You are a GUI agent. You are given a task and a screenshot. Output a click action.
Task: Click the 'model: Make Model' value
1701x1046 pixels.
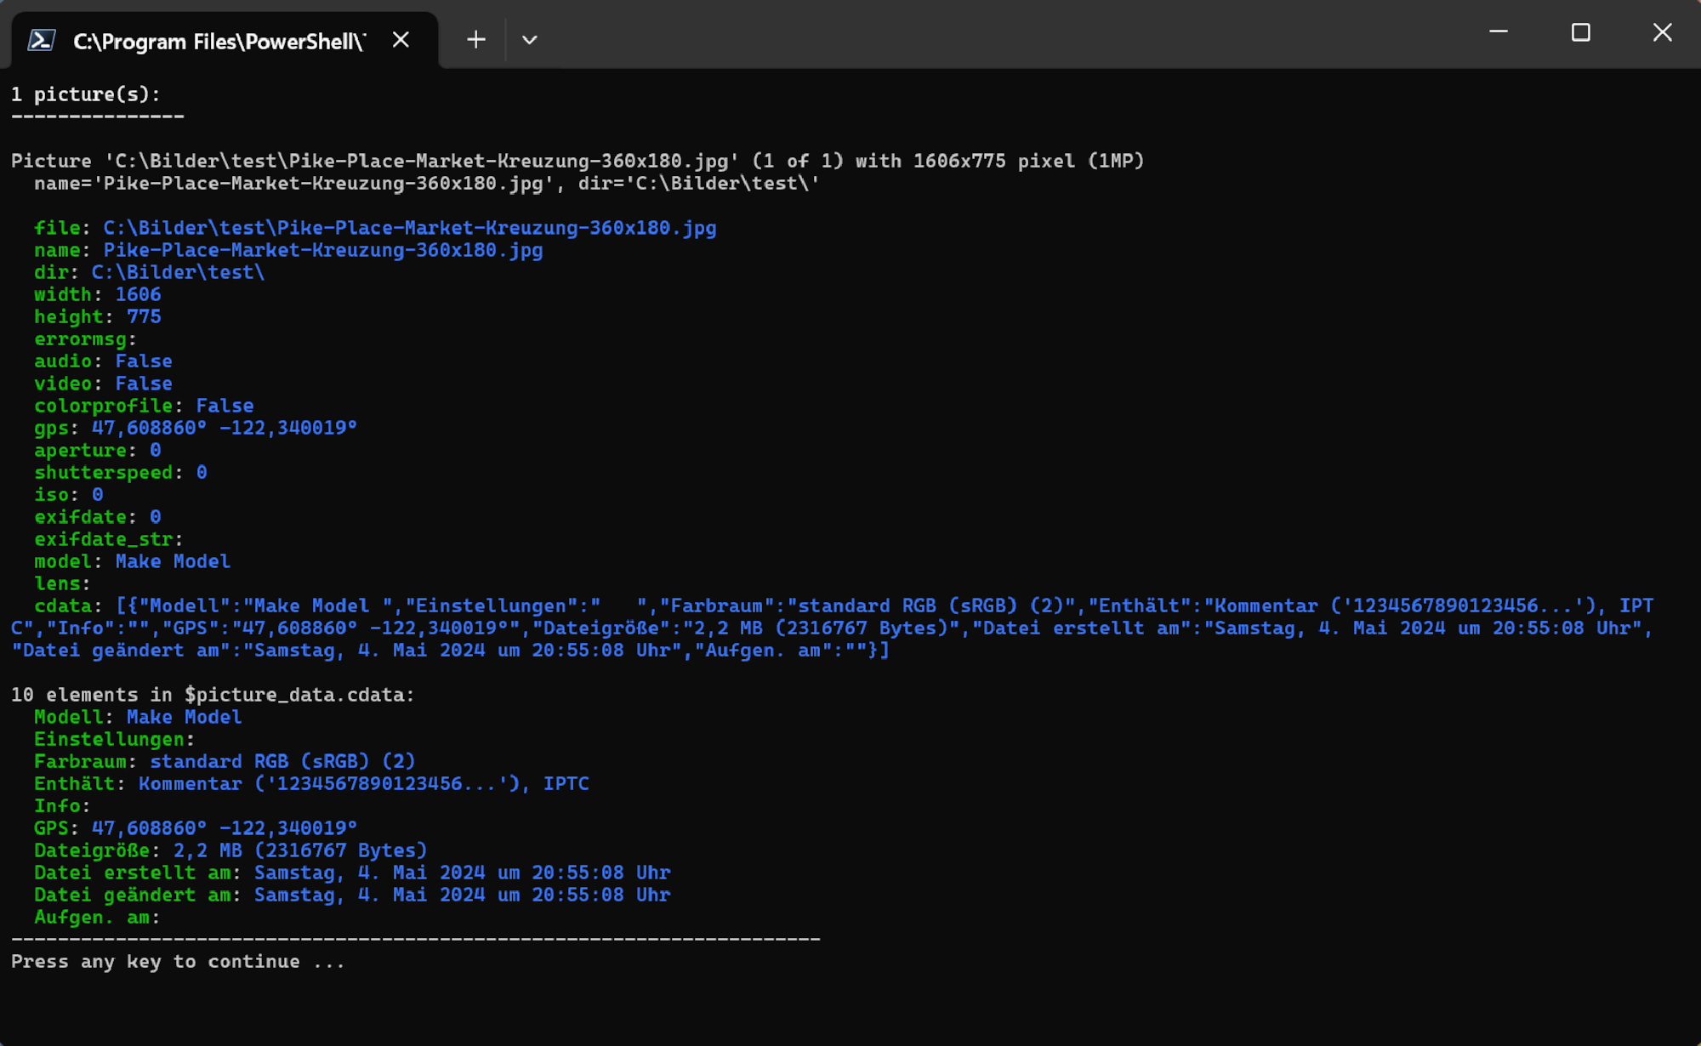click(x=173, y=561)
